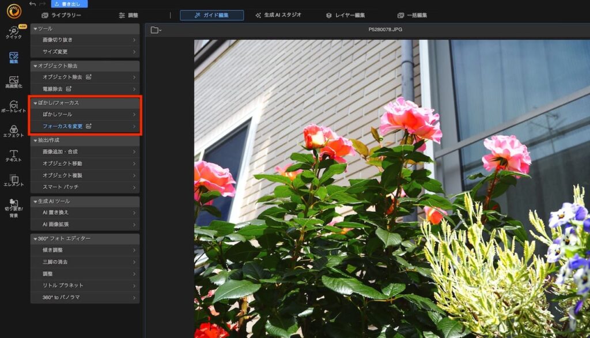Open the オブジェクト除去 AI tool row

tap(85, 77)
